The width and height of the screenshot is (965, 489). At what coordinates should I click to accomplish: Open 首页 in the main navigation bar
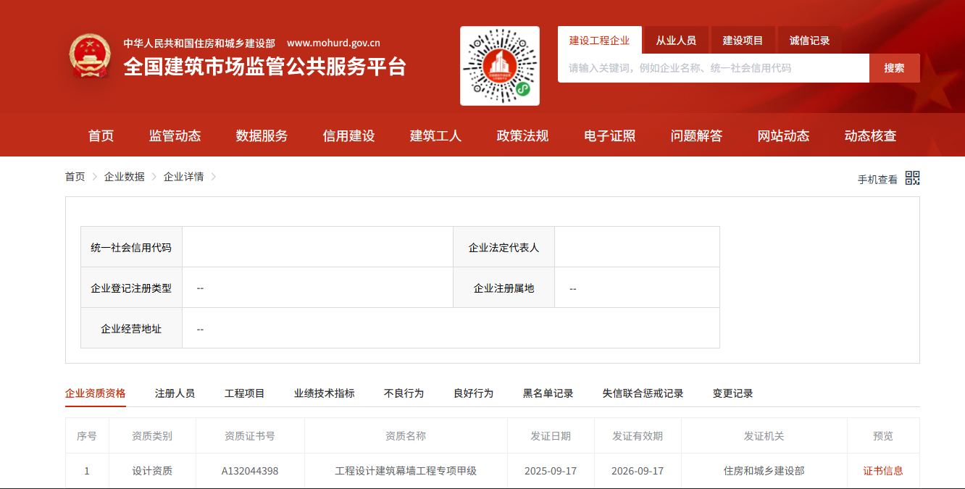(101, 135)
